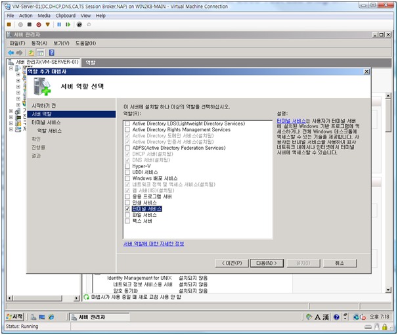398x335 pixels.
Task: Click the Pause VM toolbar icon
Action: [x=59, y=24]
